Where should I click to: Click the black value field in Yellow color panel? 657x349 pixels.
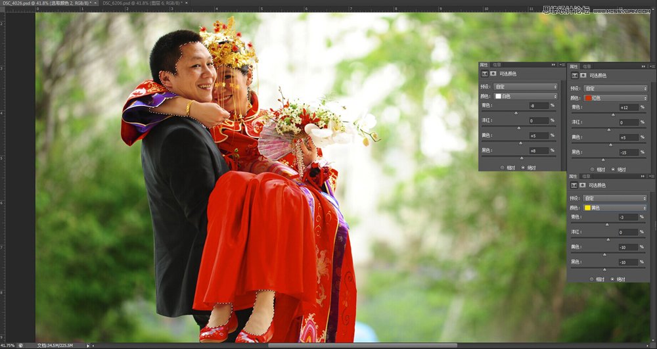(629, 262)
